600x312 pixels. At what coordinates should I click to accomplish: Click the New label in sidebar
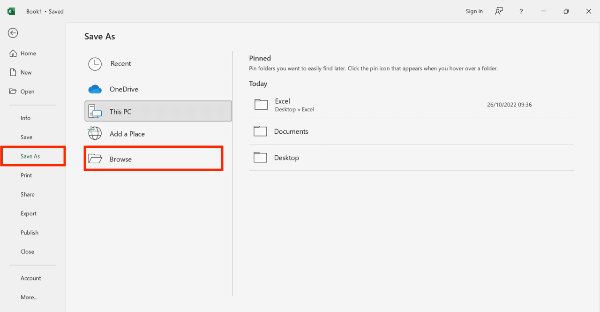coord(26,72)
